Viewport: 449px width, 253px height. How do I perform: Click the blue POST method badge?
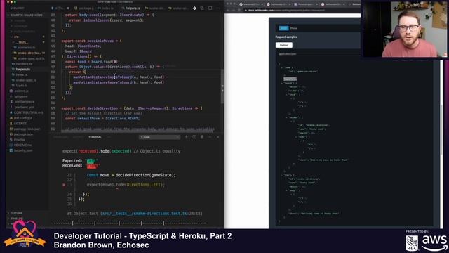pos(283,28)
